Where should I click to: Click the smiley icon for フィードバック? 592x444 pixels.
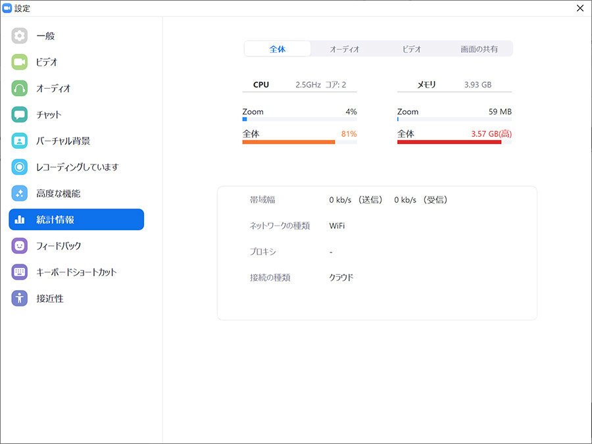[19, 246]
